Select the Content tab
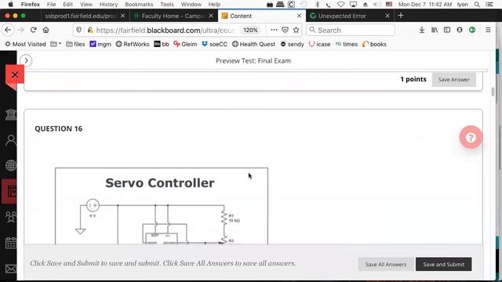 pos(261,16)
